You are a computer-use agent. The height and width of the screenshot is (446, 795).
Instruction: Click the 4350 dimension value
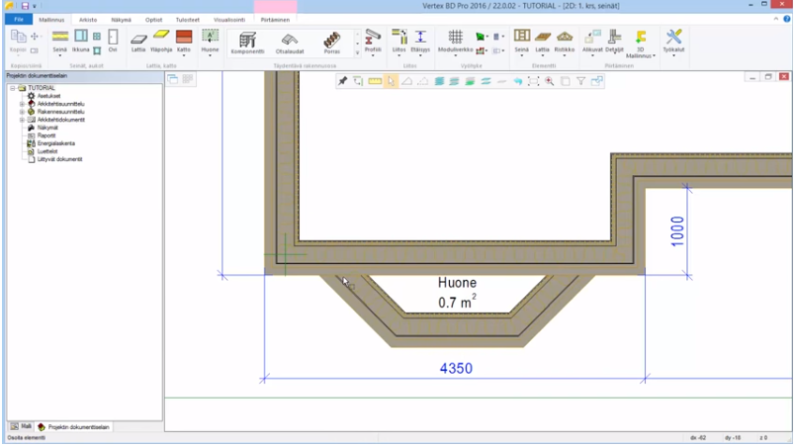456,368
